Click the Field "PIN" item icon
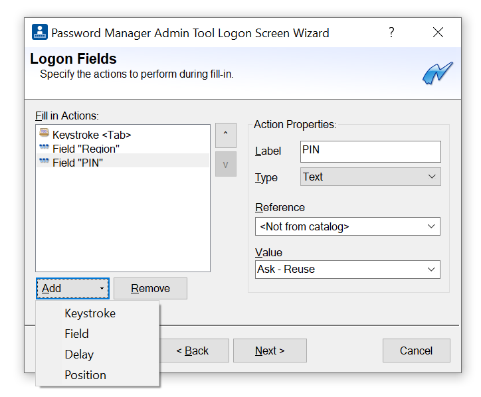Screen dimensions: 481x397 pyautogui.click(x=45, y=161)
